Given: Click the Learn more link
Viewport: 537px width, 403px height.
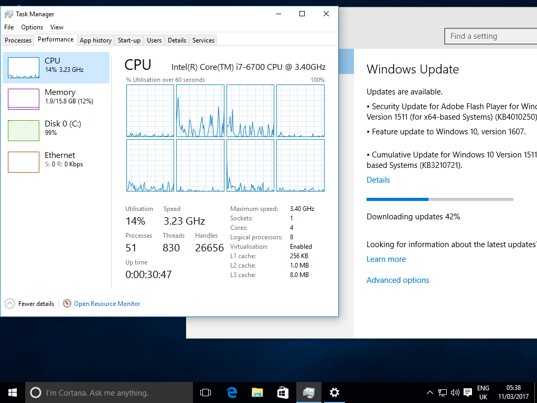Looking at the screenshot, I should coord(386,259).
